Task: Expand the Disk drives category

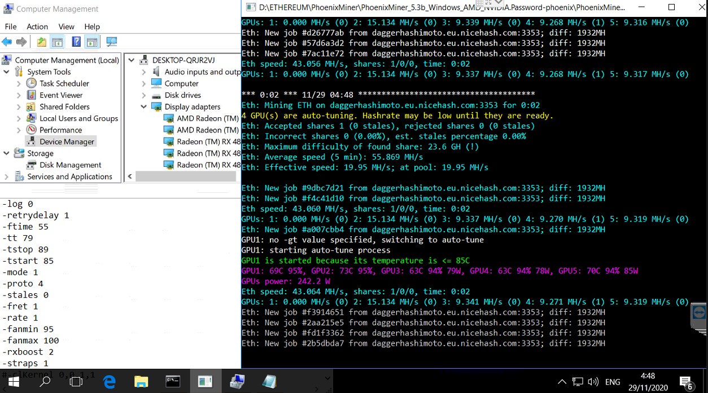Action: (143, 95)
